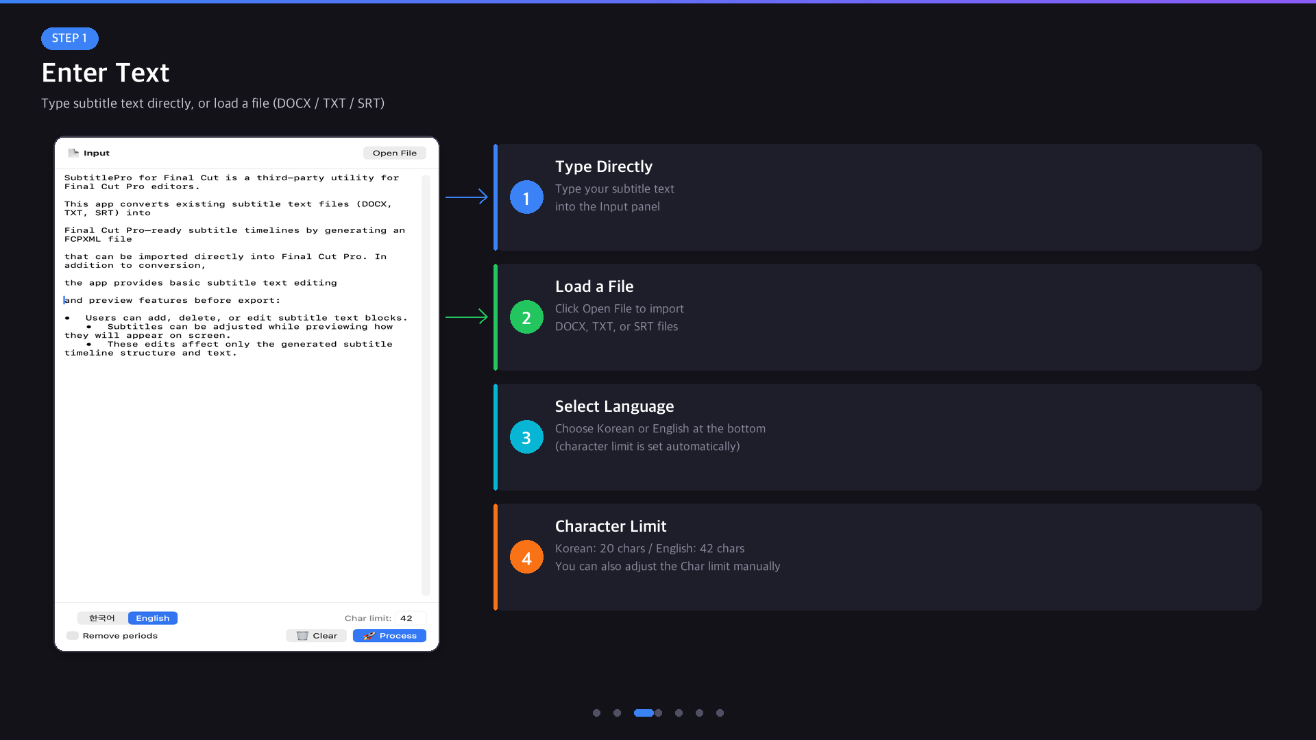The width and height of the screenshot is (1316, 740).
Task: Click the Char limit value field
Action: (407, 617)
